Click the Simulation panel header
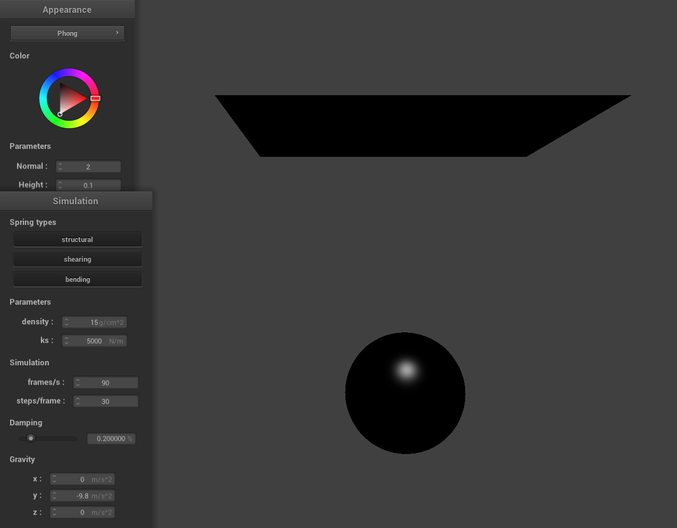 (x=76, y=201)
